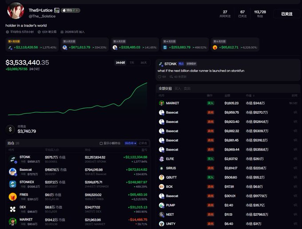Click QBUTT token icon in trades list
This screenshot has width=302, height=229.
pos(161,178)
